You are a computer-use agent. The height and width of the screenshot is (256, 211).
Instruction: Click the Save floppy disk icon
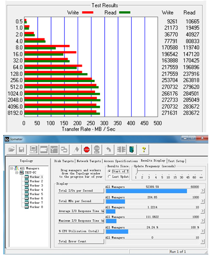tap(21, 149)
